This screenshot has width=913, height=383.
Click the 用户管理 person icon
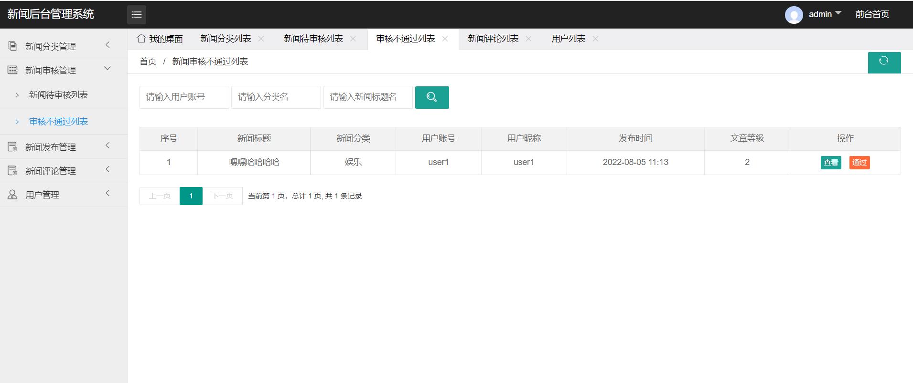pyautogui.click(x=13, y=195)
